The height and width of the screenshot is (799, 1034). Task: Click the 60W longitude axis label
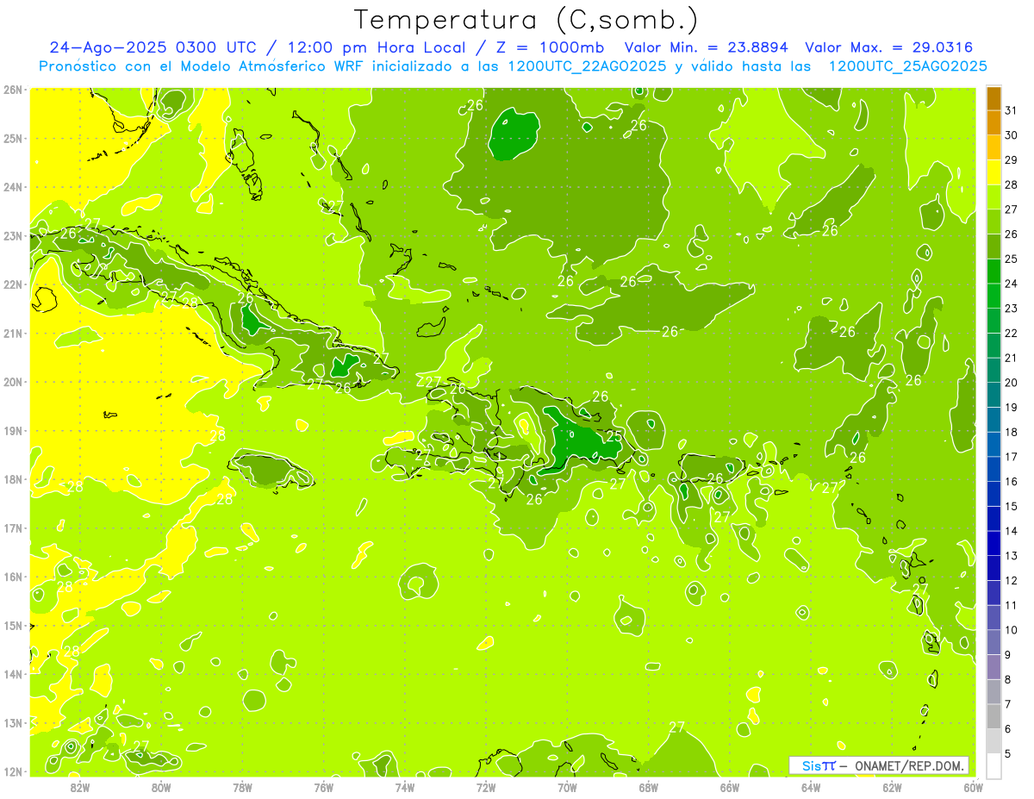click(973, 787)
